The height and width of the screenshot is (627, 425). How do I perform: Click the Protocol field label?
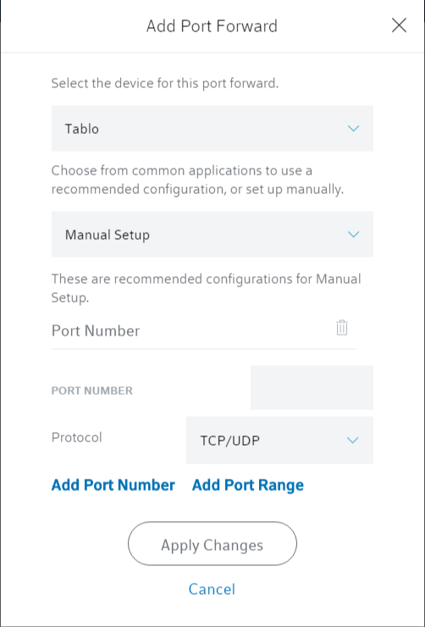pyautogui.click(x=77, y=437)
